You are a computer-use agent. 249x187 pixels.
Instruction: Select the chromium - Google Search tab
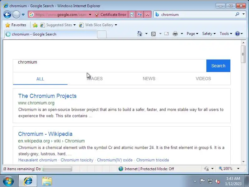click(x=50, y=34)
